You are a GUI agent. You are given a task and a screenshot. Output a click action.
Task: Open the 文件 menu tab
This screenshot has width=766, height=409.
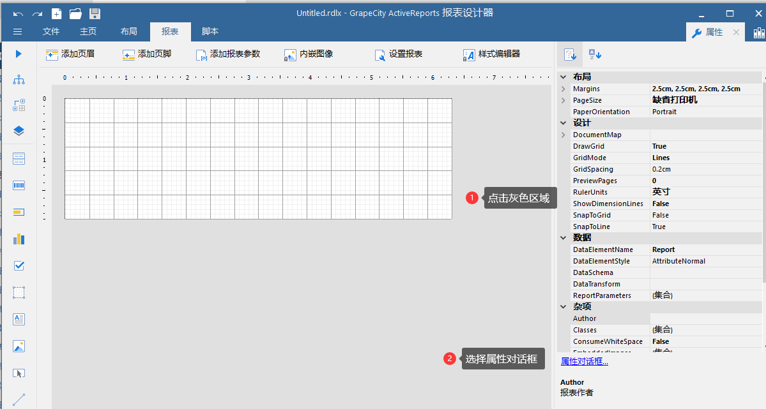tap(51, 32)
